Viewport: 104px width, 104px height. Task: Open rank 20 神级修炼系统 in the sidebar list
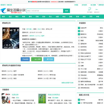(x=85, y=88)
